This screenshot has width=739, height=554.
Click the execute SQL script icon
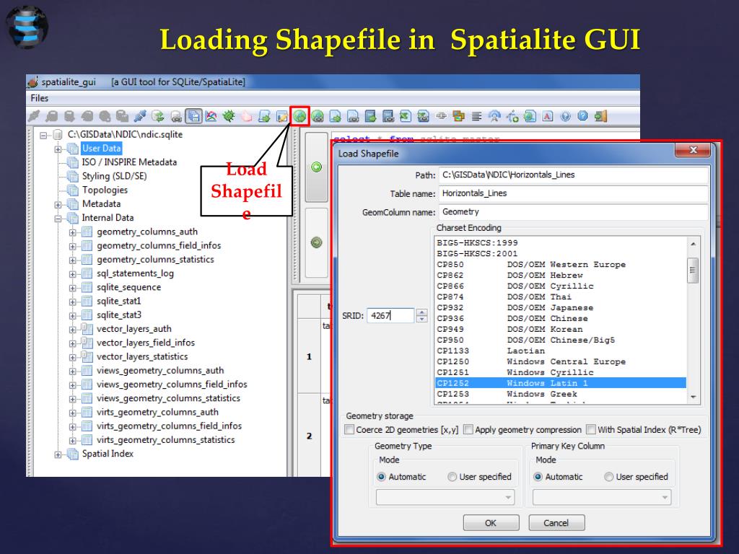(264, 116)
